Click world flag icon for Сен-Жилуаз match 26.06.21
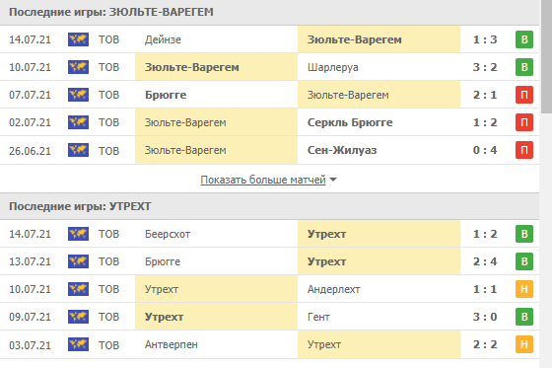The width and height of the screenshot is (552, 368). pos(78,150)
